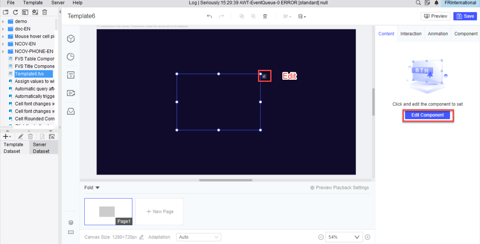The image size is (480, 244).
Task: Click the trash icon in file panel toolbar
Action: 44,12
